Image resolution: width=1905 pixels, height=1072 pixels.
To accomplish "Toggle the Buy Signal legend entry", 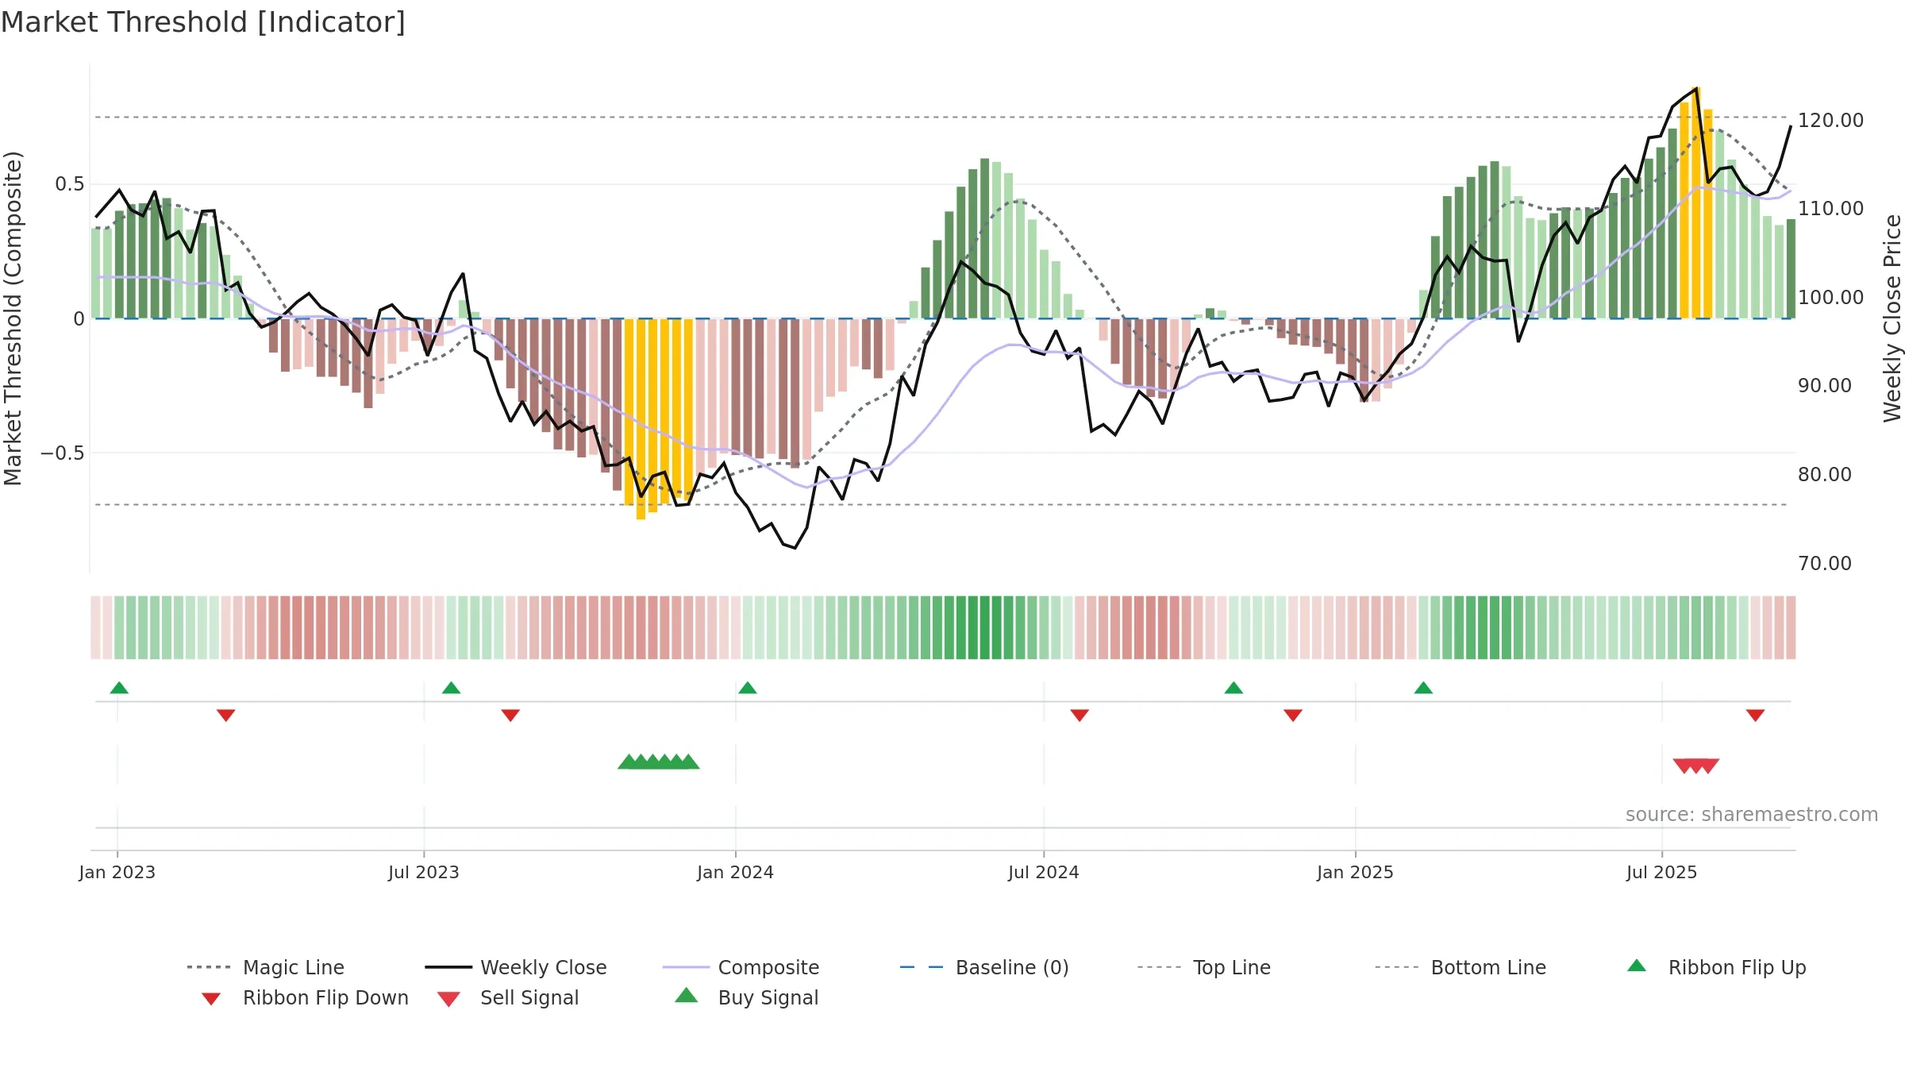I will (x=746, y=997).
